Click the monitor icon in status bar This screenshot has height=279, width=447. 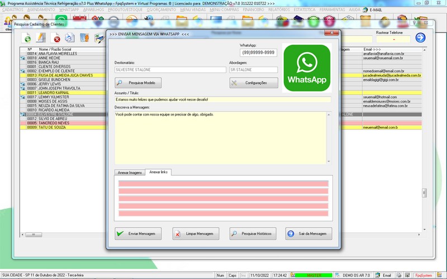click(x=407, y=275)
